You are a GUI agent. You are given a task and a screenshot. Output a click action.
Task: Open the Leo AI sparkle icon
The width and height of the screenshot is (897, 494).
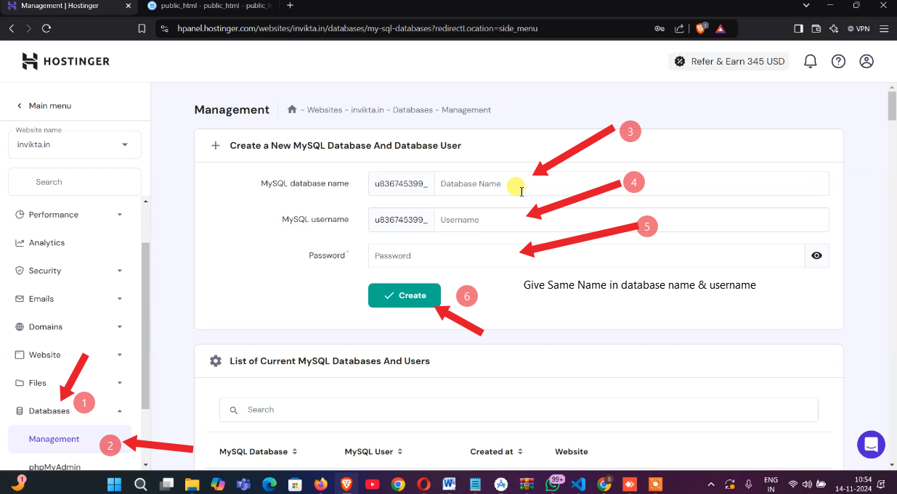point(833,29)
